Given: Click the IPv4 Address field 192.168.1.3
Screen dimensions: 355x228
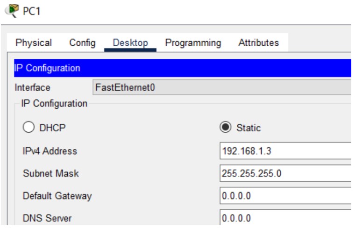Looking at the screenshot, I should tap(285, 151).
